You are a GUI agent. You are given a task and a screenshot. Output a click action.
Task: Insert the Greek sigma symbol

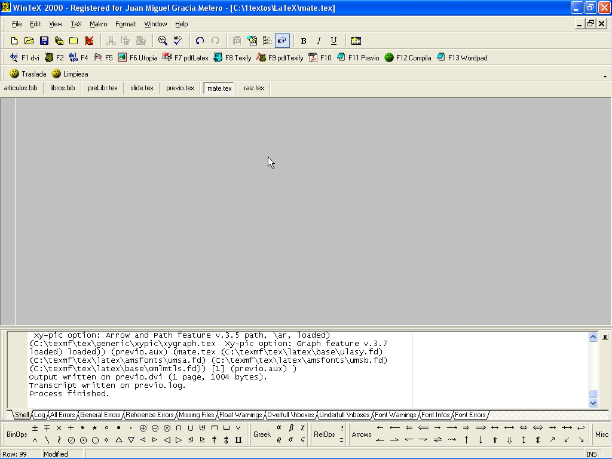tap(291, 440)
